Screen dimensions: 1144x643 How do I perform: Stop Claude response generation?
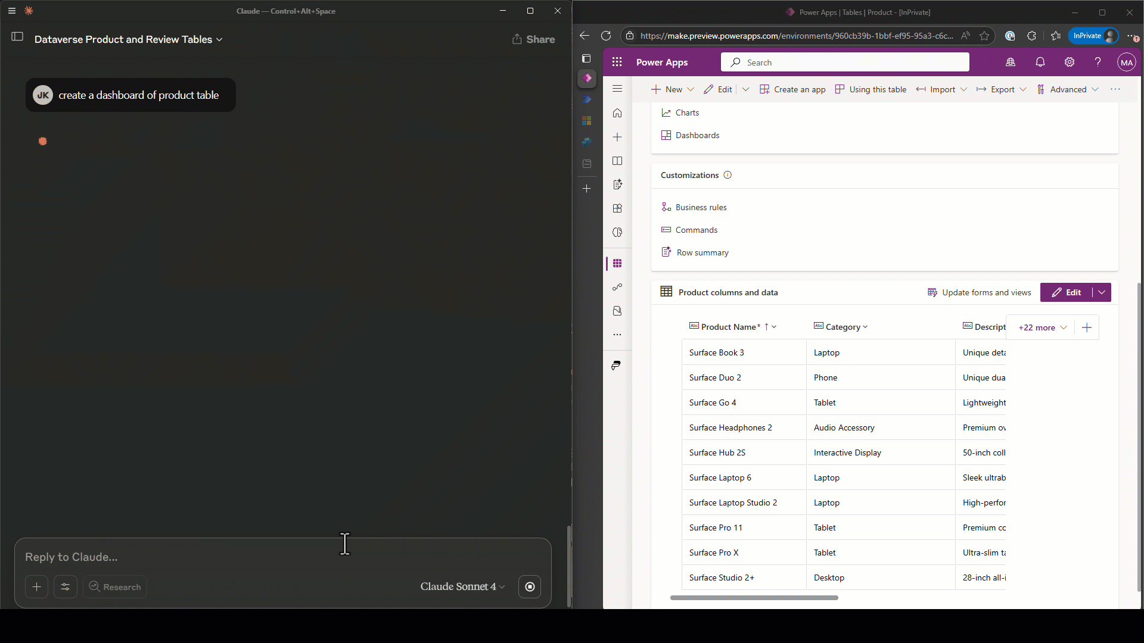click(x=530, y=586)
